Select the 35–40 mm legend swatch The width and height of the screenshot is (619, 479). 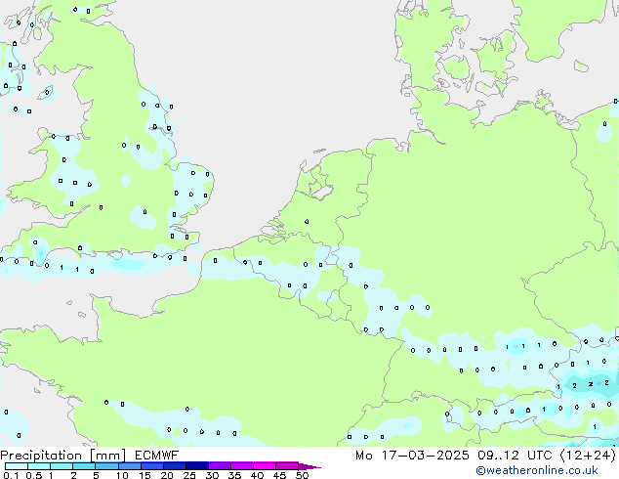[241, 466]
